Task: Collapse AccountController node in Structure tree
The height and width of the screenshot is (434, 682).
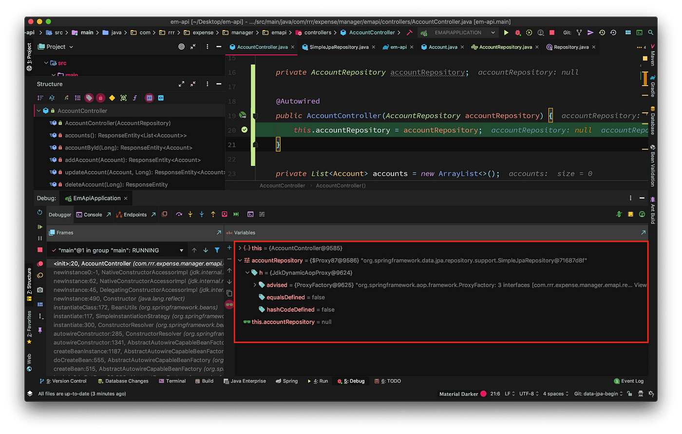Action: tap(38, 111)
